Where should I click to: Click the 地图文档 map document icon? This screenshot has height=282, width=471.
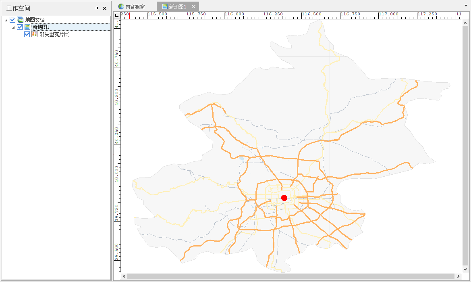tap(20, 20)
